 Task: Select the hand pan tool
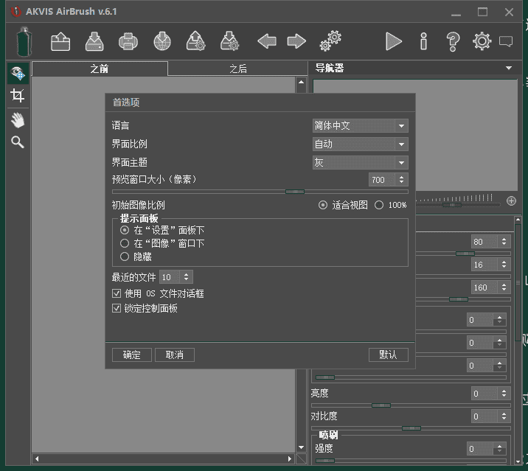tap(18, 119)
